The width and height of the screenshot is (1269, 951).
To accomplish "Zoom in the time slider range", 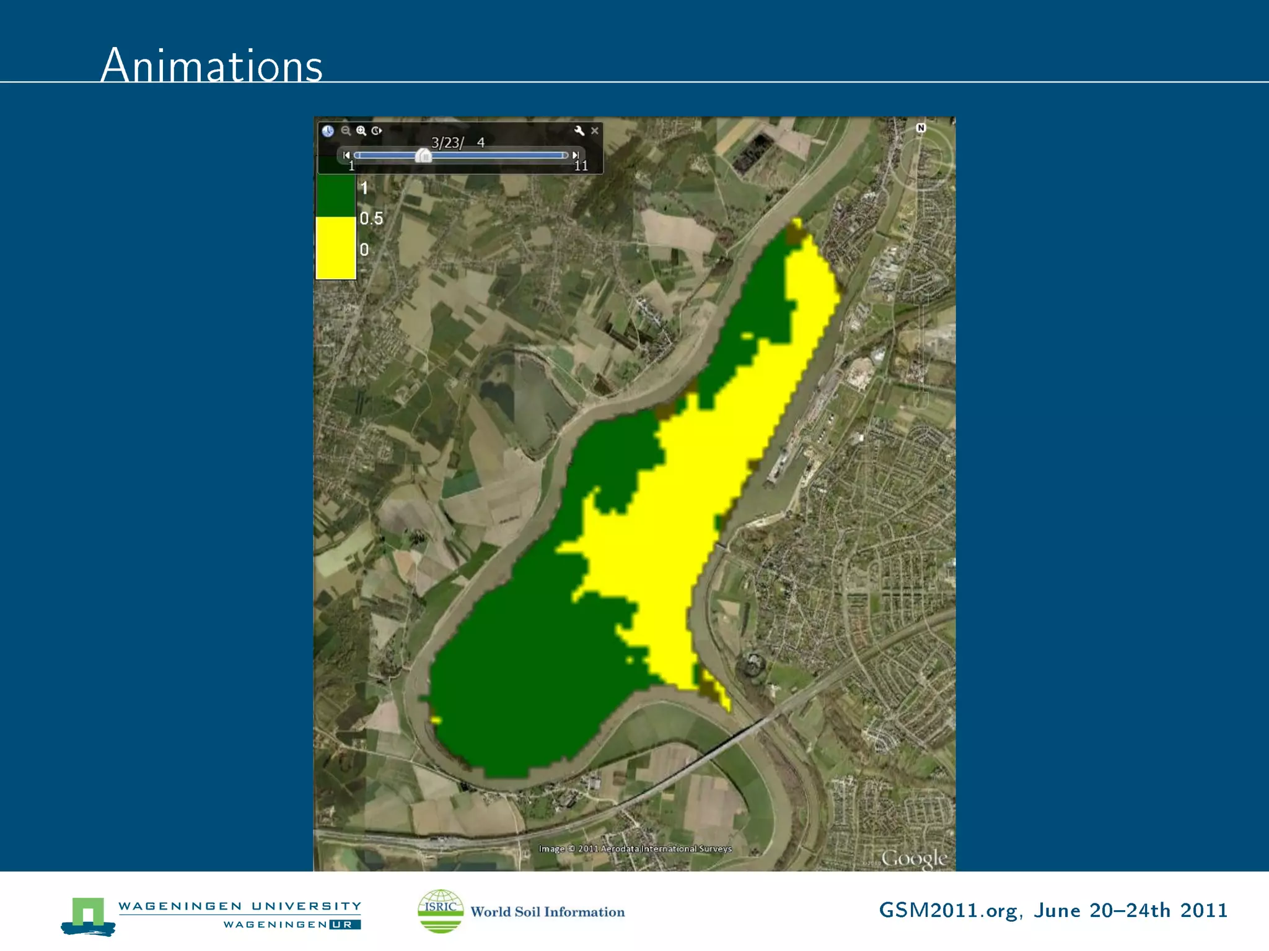I will pyautogui.click(x=361, y=131).
